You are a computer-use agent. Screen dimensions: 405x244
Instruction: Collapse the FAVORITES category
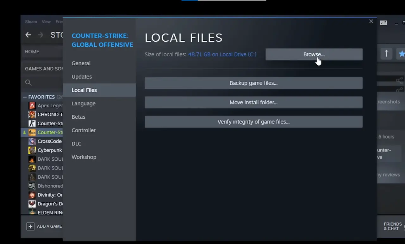(x=25, y=97)
